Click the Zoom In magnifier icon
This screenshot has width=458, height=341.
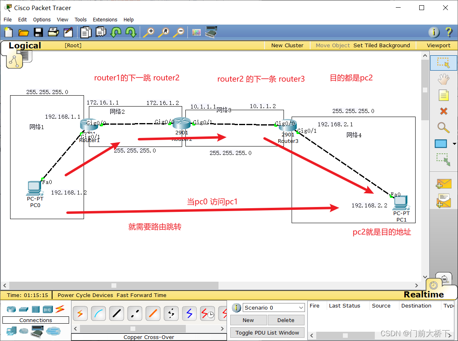pyautogui.click(x=149, y=32)
